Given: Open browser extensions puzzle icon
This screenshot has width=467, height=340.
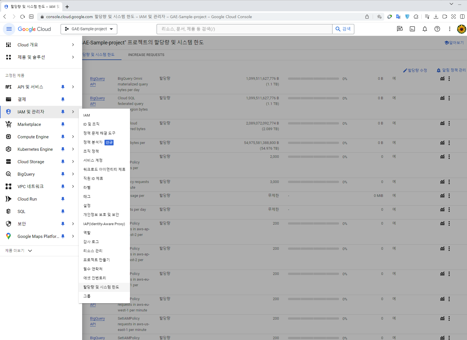Looking at the screenshot, I should (x=416, y=17).
